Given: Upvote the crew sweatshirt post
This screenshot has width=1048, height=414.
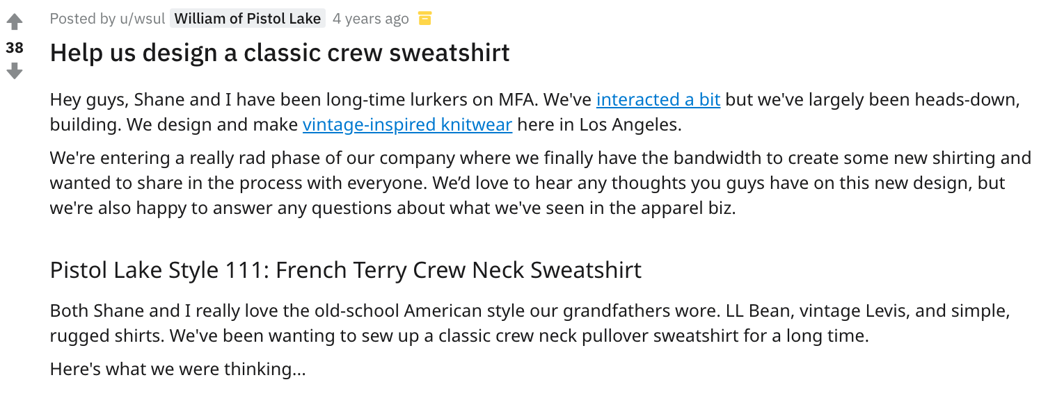Looking at the screenshot, I should [15, 22].
